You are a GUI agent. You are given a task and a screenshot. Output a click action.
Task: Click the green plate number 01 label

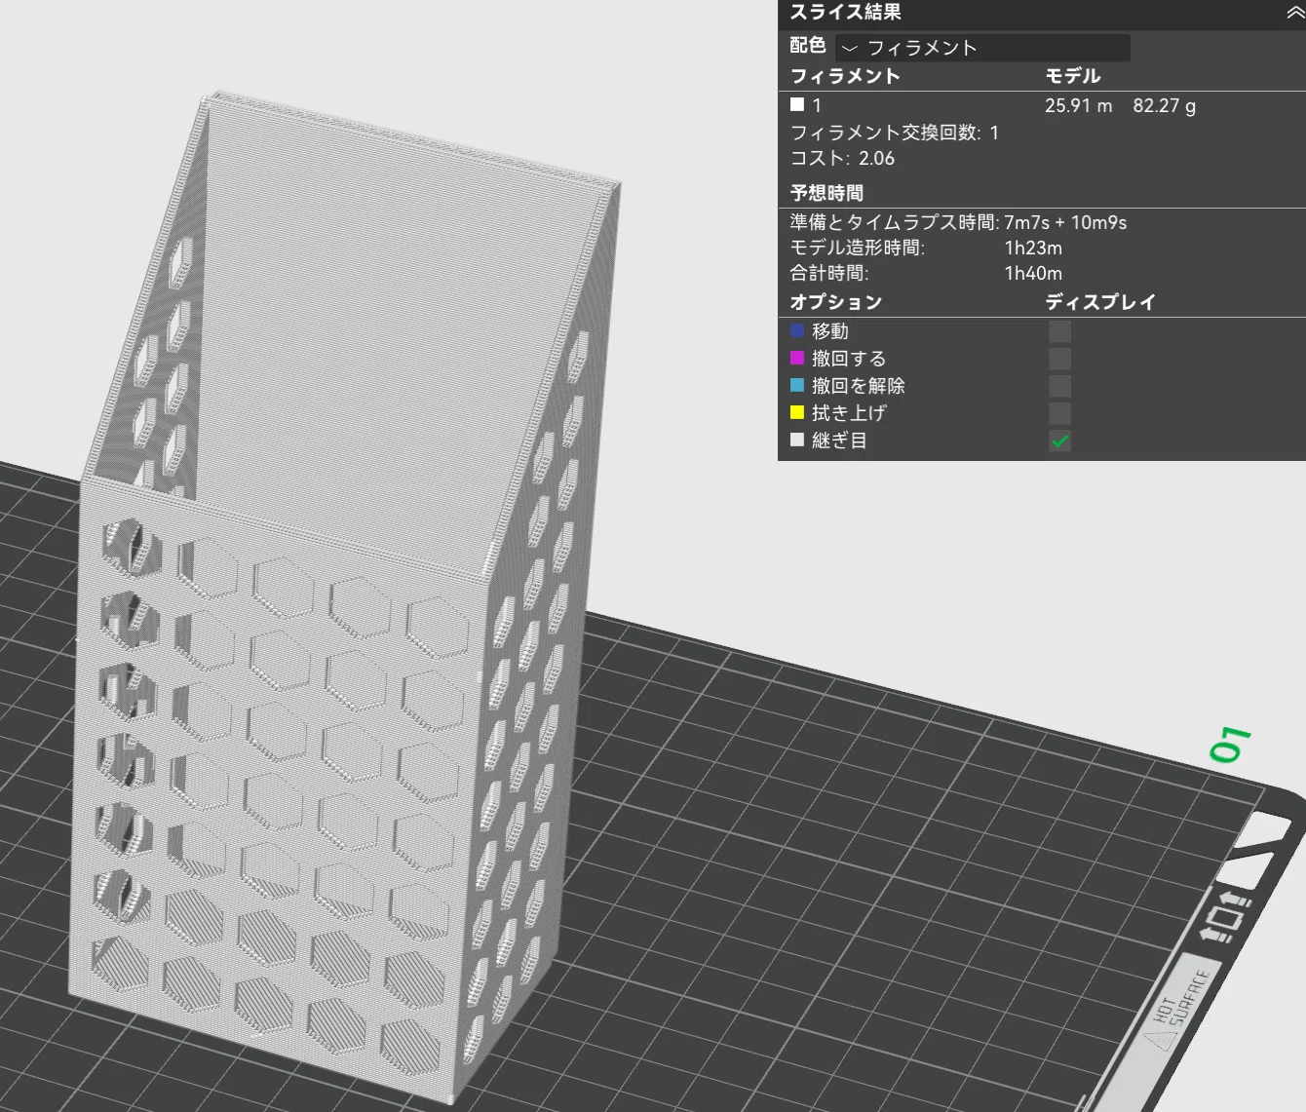point(1229,745)
